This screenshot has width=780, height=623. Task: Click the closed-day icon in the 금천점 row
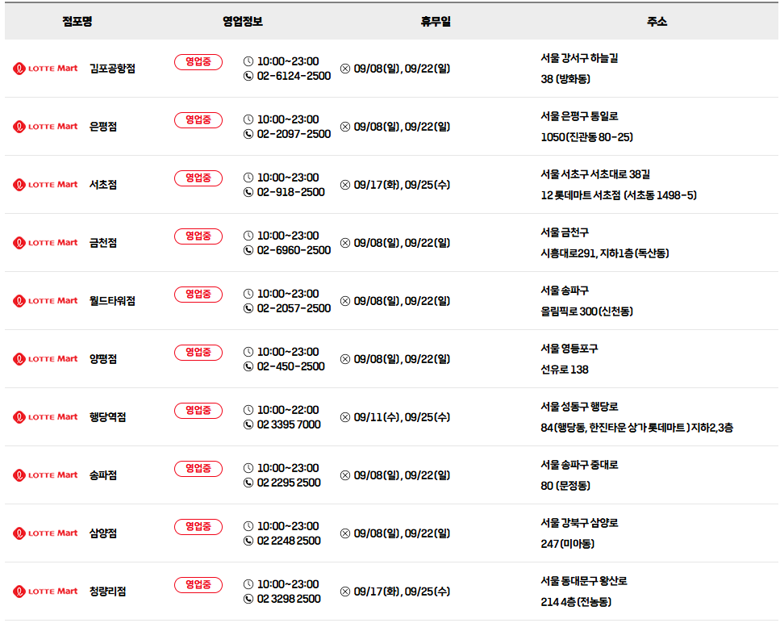click(x=345, y=243)
